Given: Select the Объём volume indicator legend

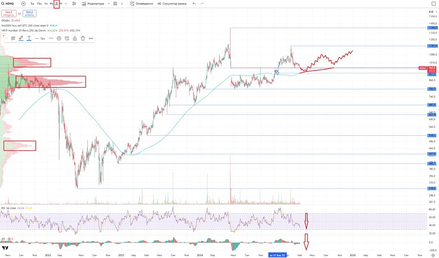Looking at the screenshot, I should tap(11, 21).
